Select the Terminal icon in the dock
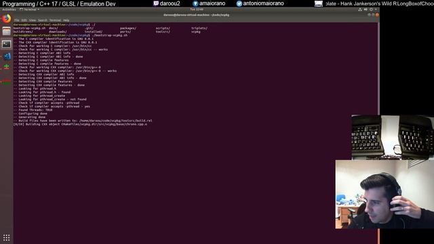Viewport: 434px width, 244px height. (6, 44)
